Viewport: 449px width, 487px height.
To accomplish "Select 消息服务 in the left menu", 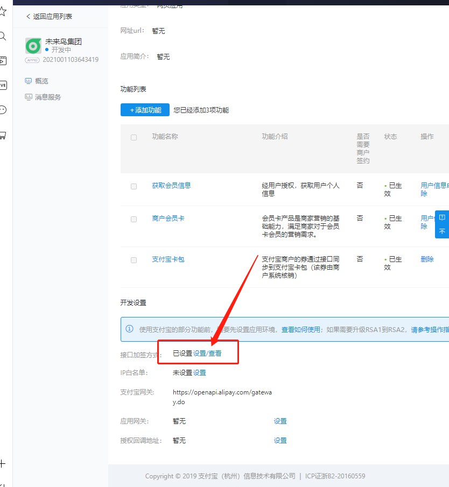I will click(x=48, y=97).
